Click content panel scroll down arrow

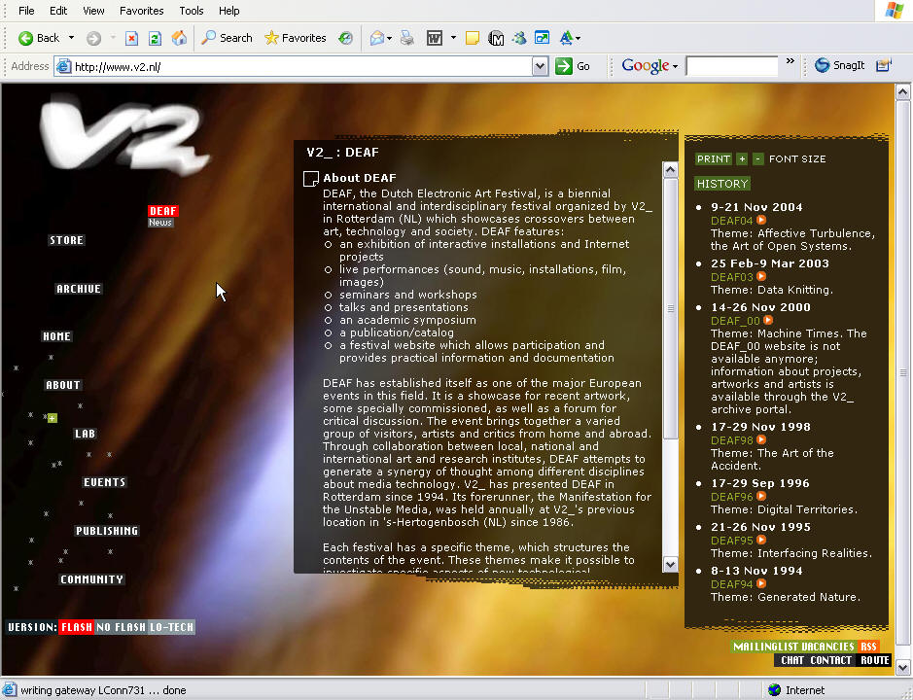click(670, 564)
